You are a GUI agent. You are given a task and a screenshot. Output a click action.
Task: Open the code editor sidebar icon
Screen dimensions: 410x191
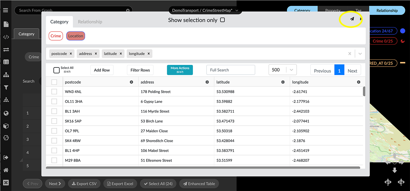[x=6, y=37]
